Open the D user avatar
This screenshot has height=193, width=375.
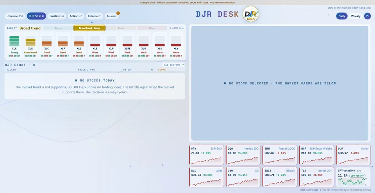pos(367,16)
